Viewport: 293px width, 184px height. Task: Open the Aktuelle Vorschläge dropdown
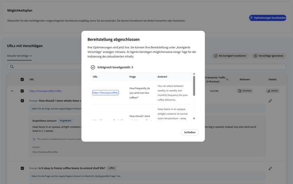click(x=19, y=56)
